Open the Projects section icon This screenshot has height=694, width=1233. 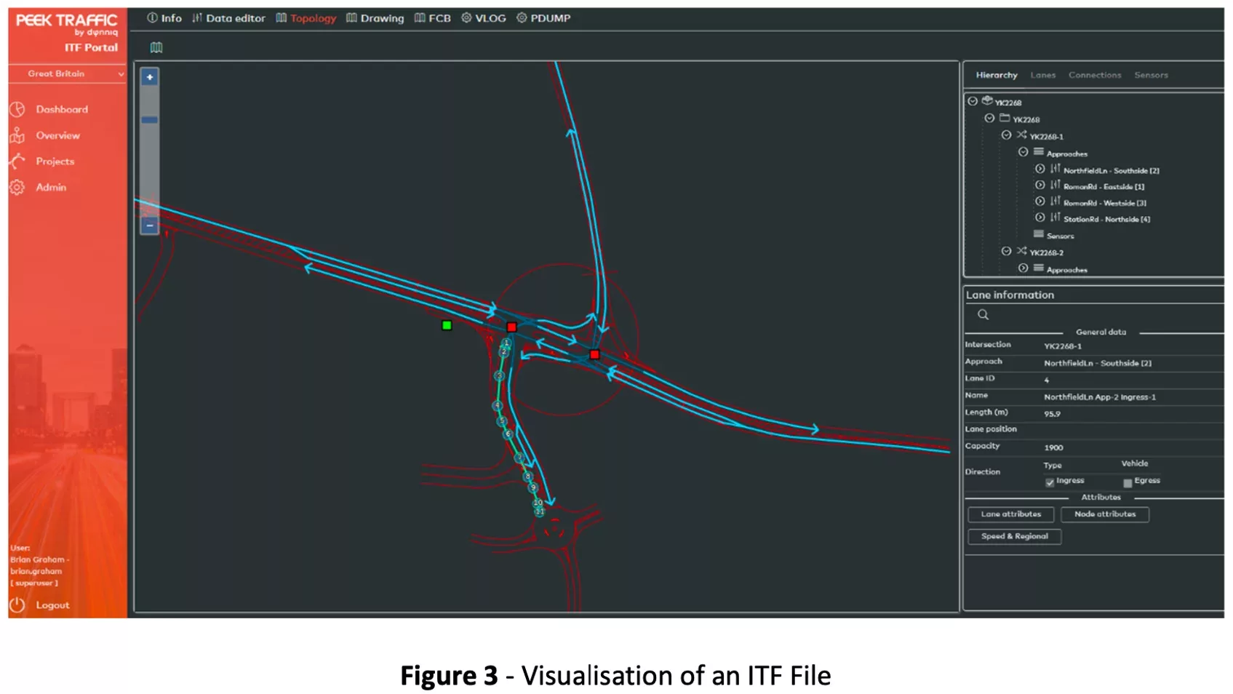coord(17,161)
